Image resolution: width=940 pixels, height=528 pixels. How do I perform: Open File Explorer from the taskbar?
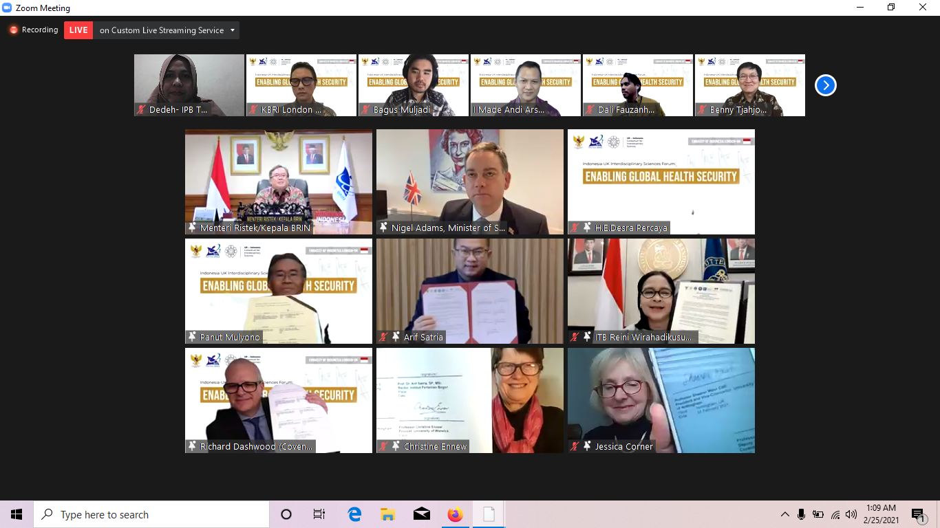pyautogui.click(x=388, y=514)
